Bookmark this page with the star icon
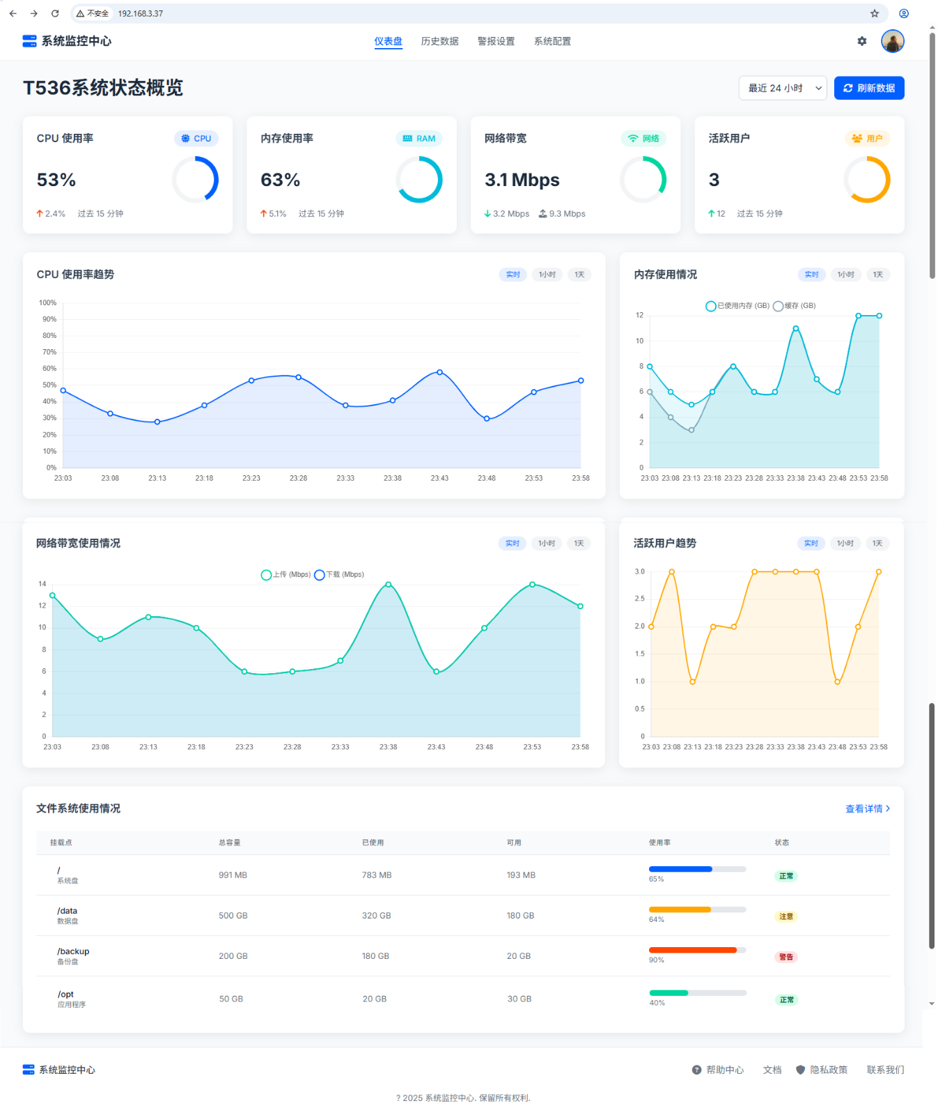 click(875, 13)
